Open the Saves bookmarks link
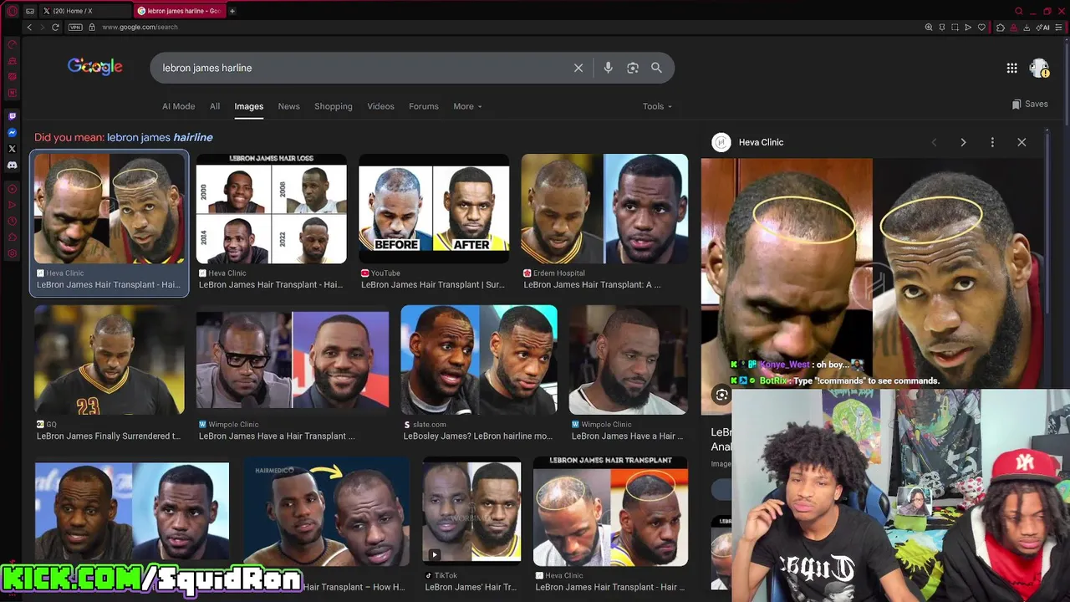1070x602 pixels. (x=1030, y=105)
